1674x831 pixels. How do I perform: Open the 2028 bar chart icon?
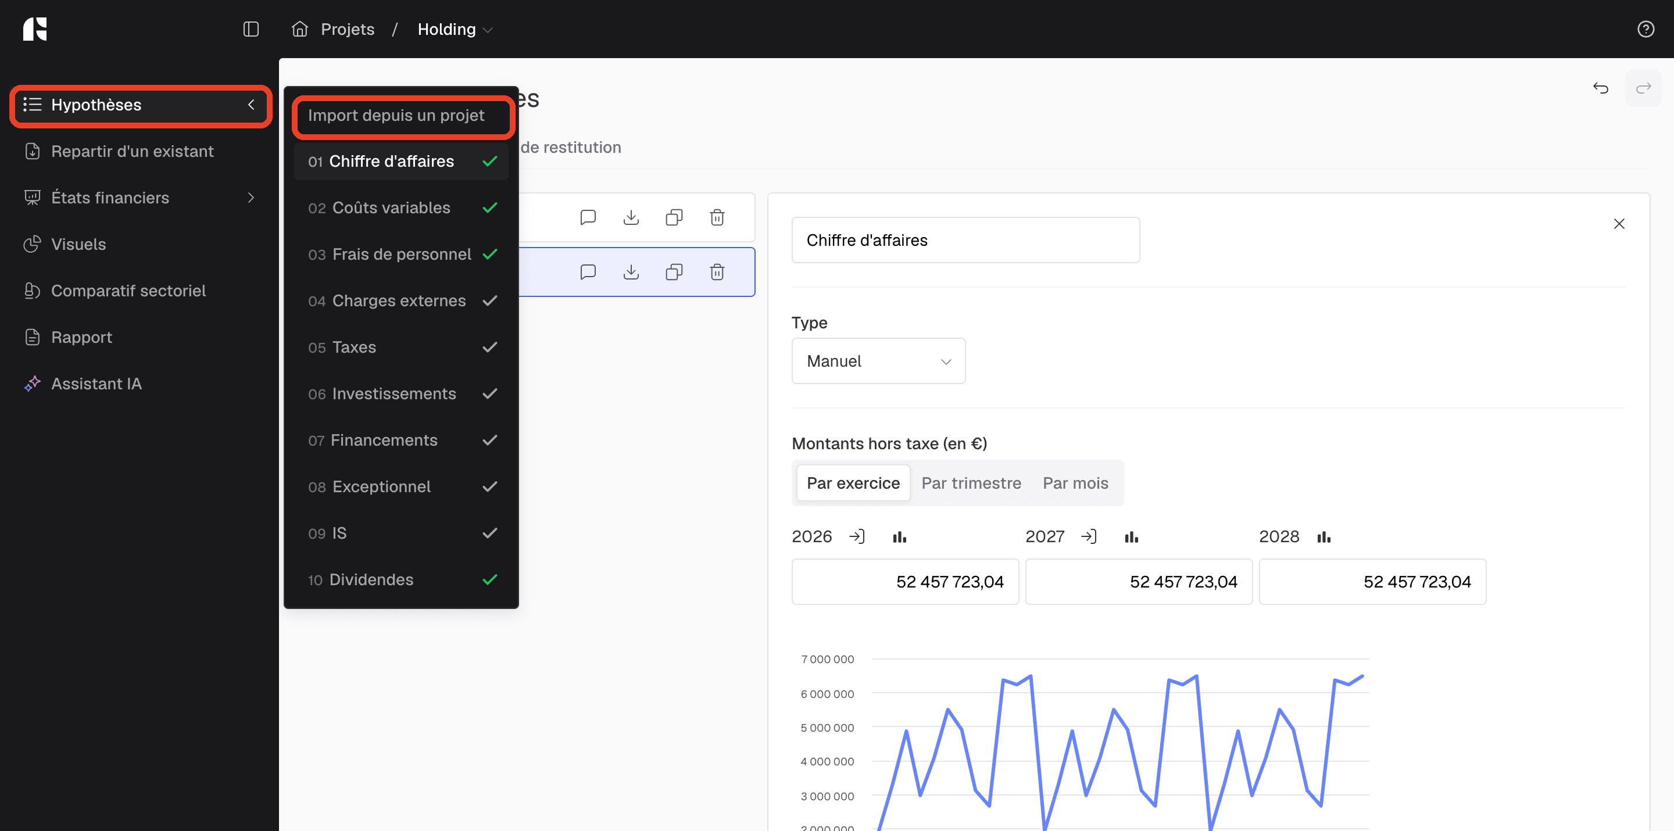pos(1324,537)
